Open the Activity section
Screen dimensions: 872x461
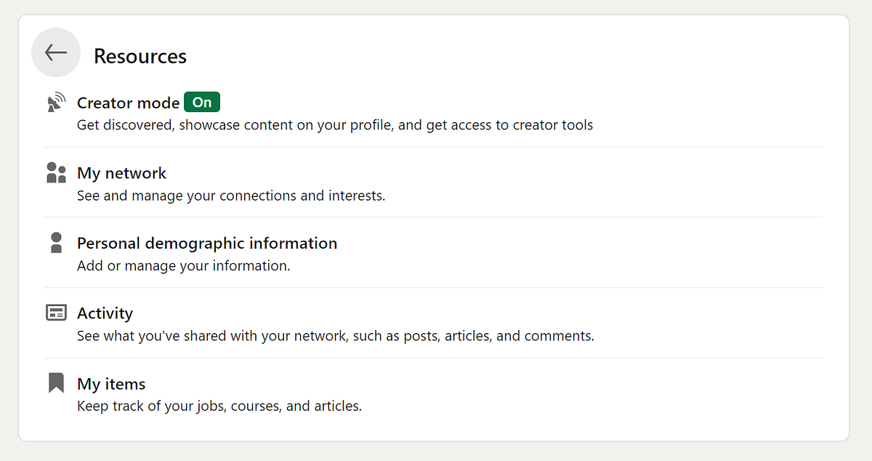[105, 313]
